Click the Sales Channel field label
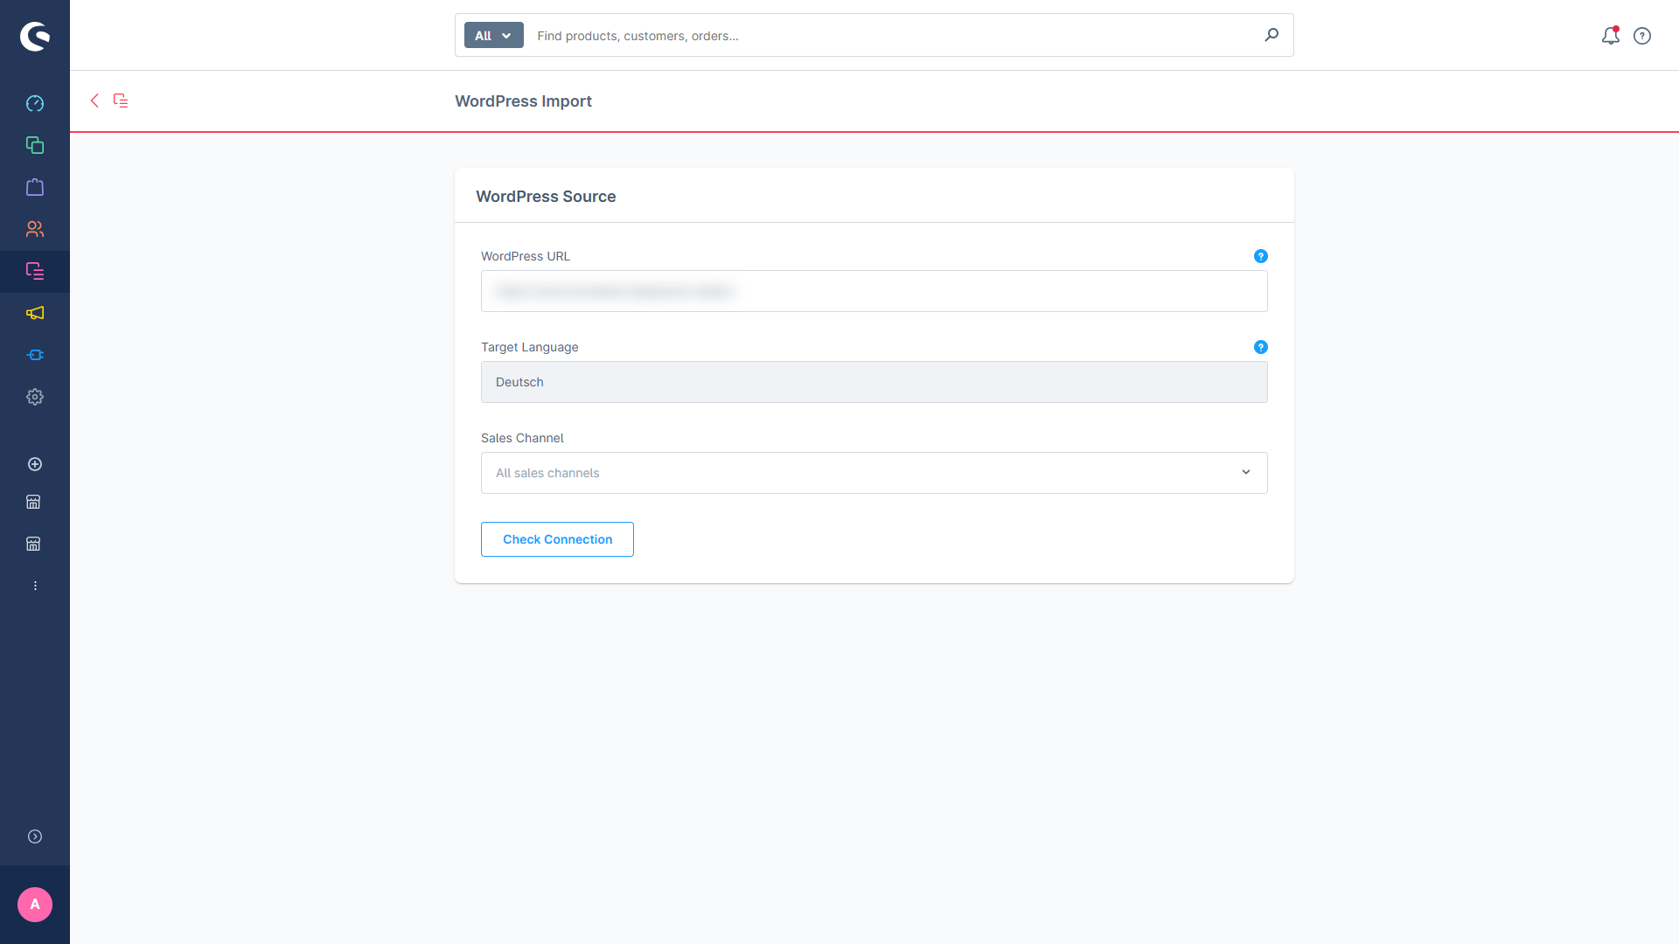 coord(522,438)
